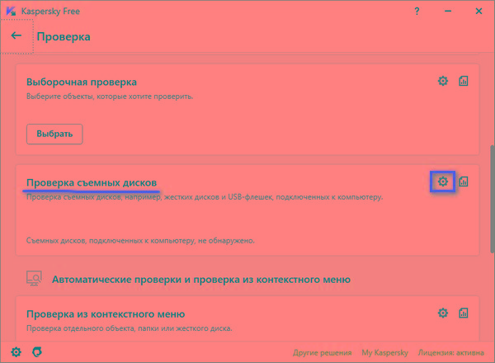
Task: Open application settings gear in bottom bar
Action: coord(16,351)
